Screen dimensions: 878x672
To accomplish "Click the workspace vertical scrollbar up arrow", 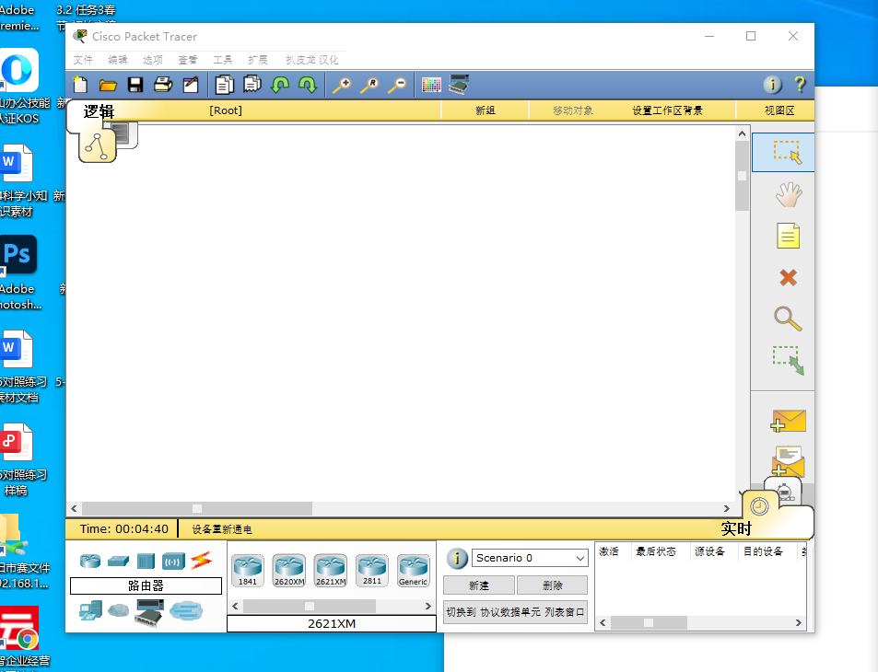I will click(742, 133).
